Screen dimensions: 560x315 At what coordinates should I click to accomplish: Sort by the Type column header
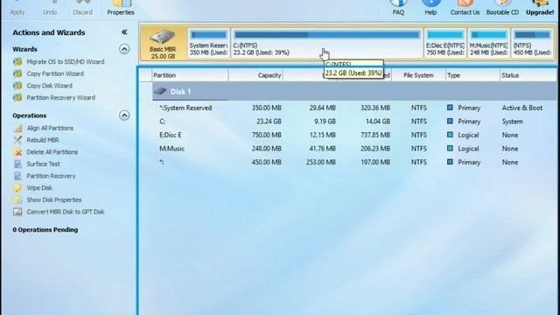[x=472, y=75]
